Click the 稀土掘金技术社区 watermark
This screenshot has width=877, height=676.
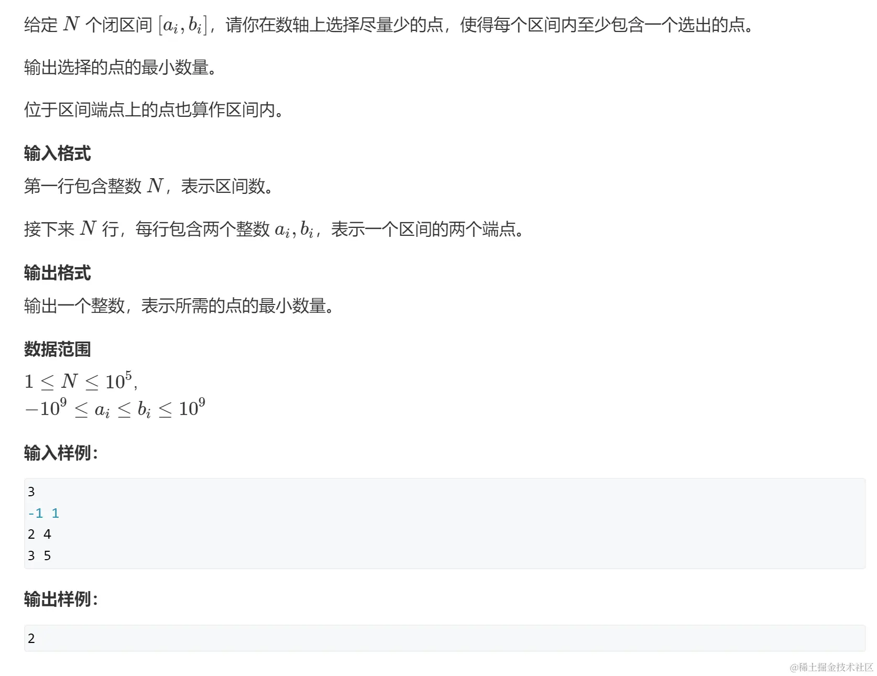831,667
